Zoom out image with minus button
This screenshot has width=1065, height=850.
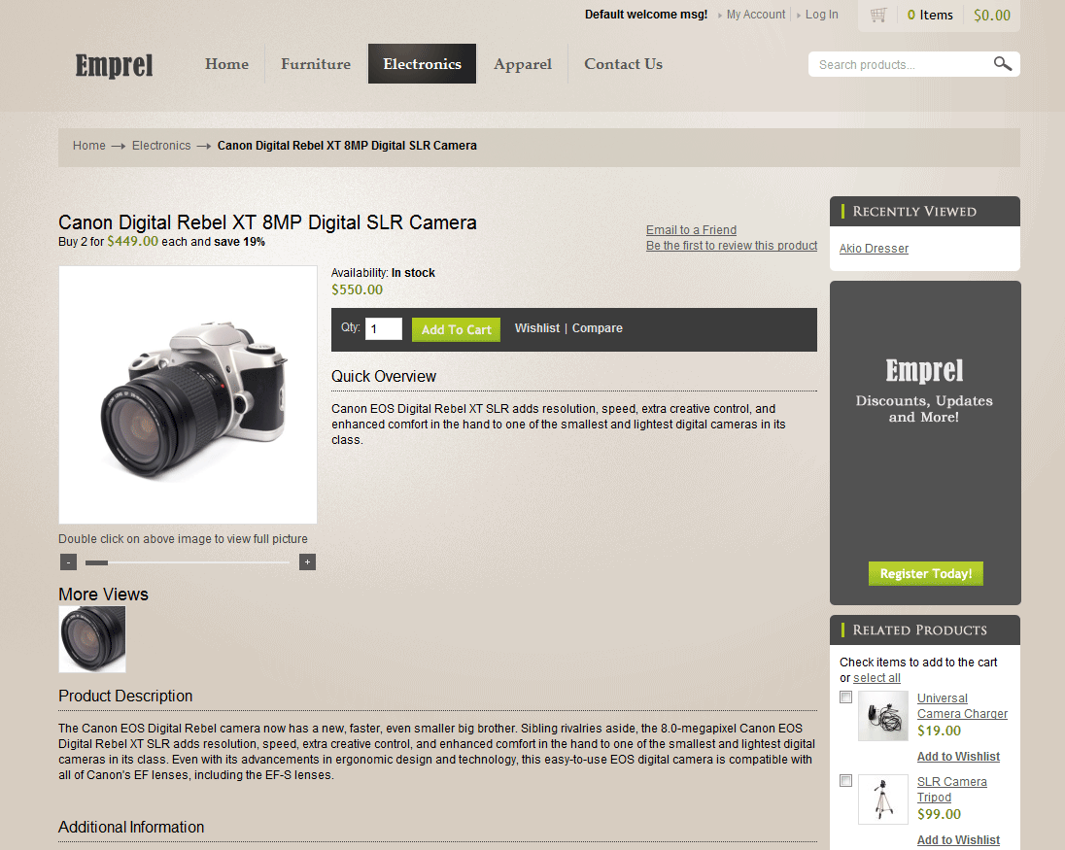coord(69,562)
